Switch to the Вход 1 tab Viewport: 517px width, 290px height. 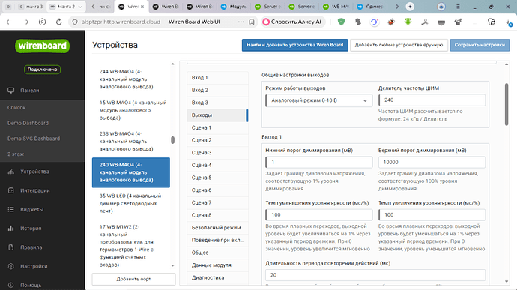(x=217, y=78)
